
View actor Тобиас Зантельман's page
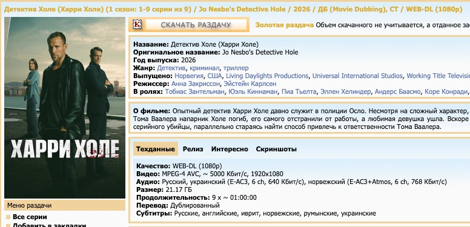tap(194, 91)
